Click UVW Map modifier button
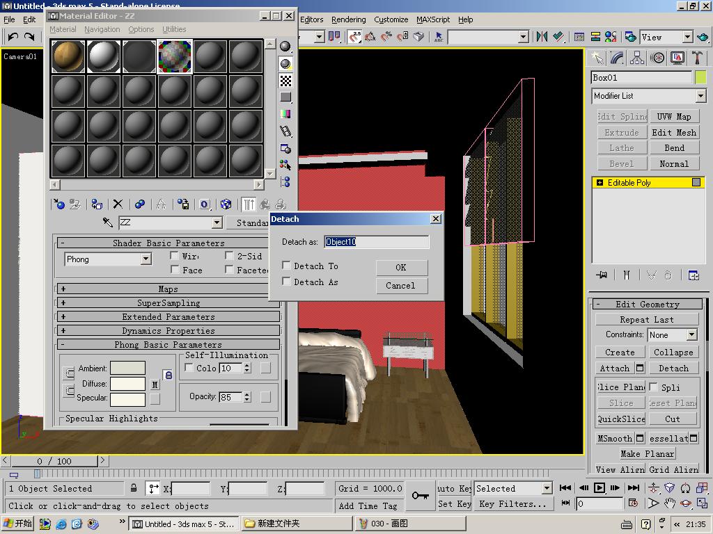Viewport: 713px width, 534px height. click(674, 116)
